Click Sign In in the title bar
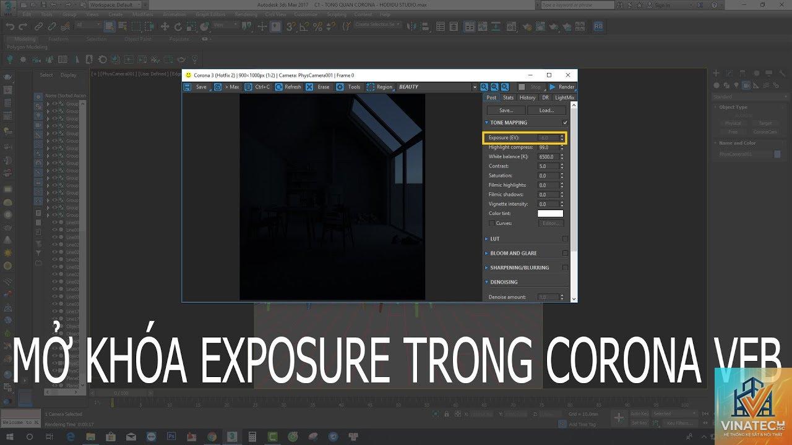Image resolution: width=792 pixels, height=445 pixels. tap(662, 5)
